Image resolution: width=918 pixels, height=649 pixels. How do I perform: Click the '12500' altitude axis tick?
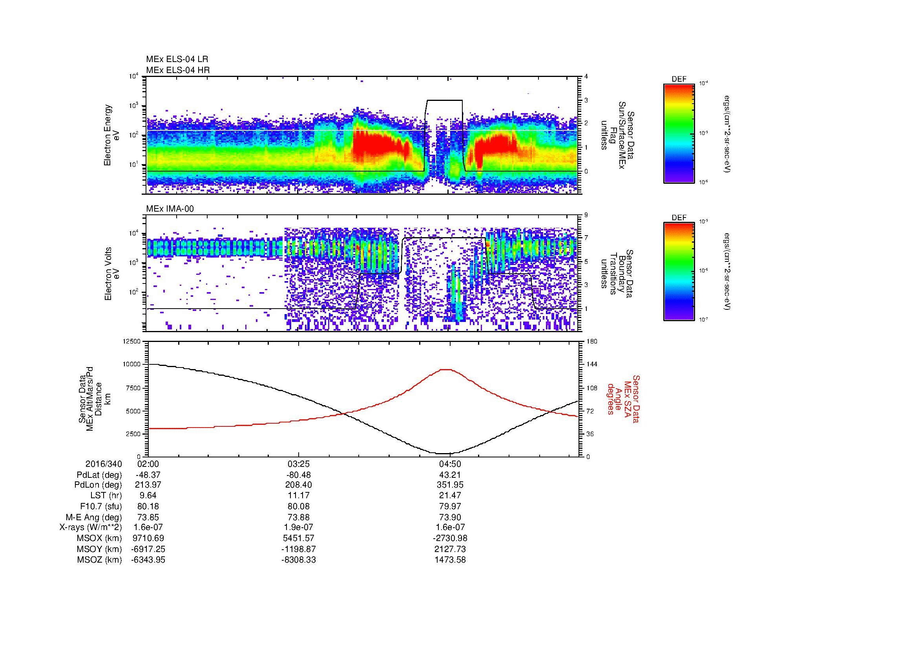pos(131,341)
